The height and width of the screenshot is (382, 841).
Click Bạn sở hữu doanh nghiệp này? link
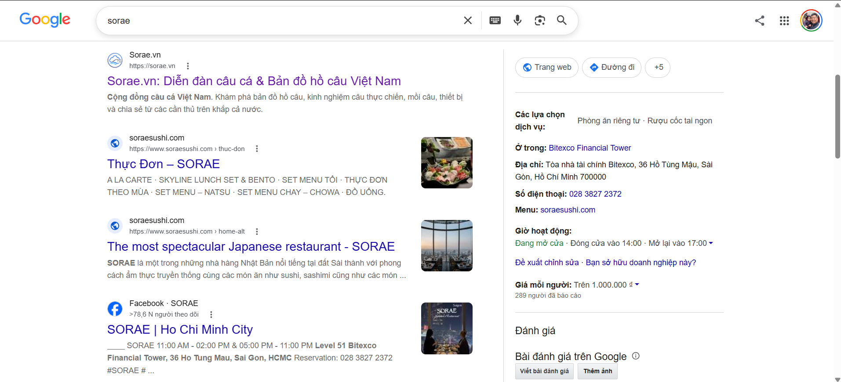click(641, 263)
